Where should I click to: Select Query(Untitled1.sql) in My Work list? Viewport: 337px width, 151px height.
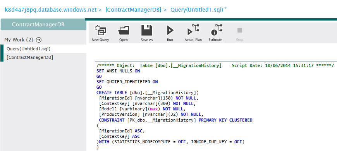pos(45,49)
